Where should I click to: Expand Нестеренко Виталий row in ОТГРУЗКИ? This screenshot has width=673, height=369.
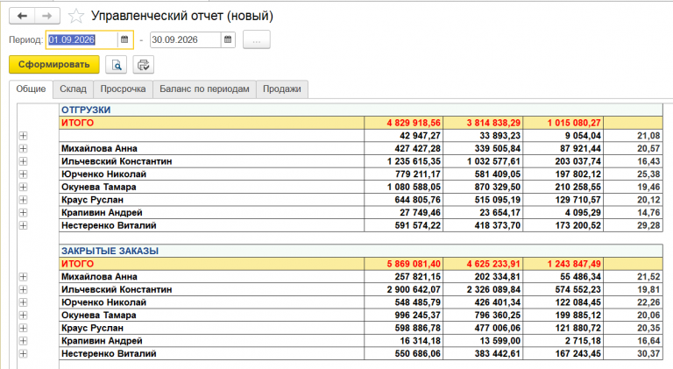(x=23, y=225)
